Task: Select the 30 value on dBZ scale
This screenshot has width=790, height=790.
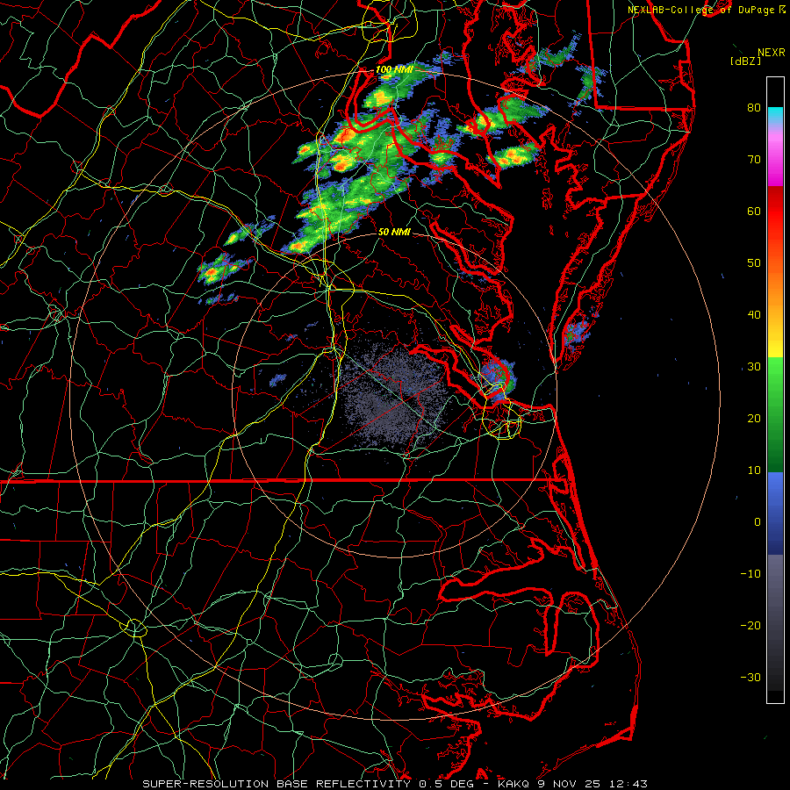Action: tap(754, 366)
